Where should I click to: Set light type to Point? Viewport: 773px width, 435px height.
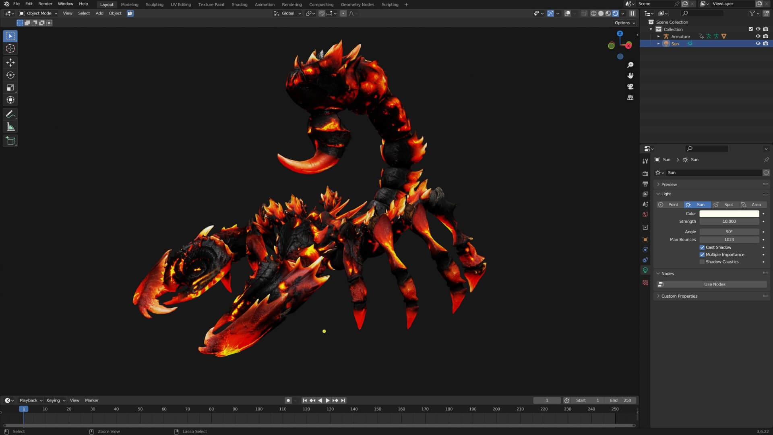(670, 205)
